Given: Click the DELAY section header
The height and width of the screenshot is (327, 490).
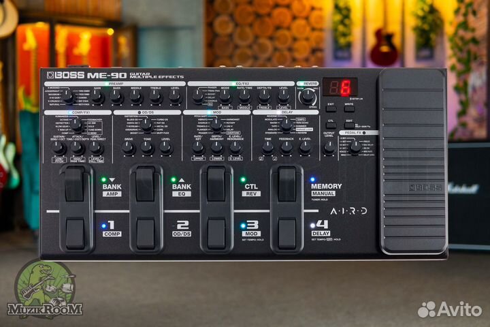Looking at the screenshot, I should point(286,112).
